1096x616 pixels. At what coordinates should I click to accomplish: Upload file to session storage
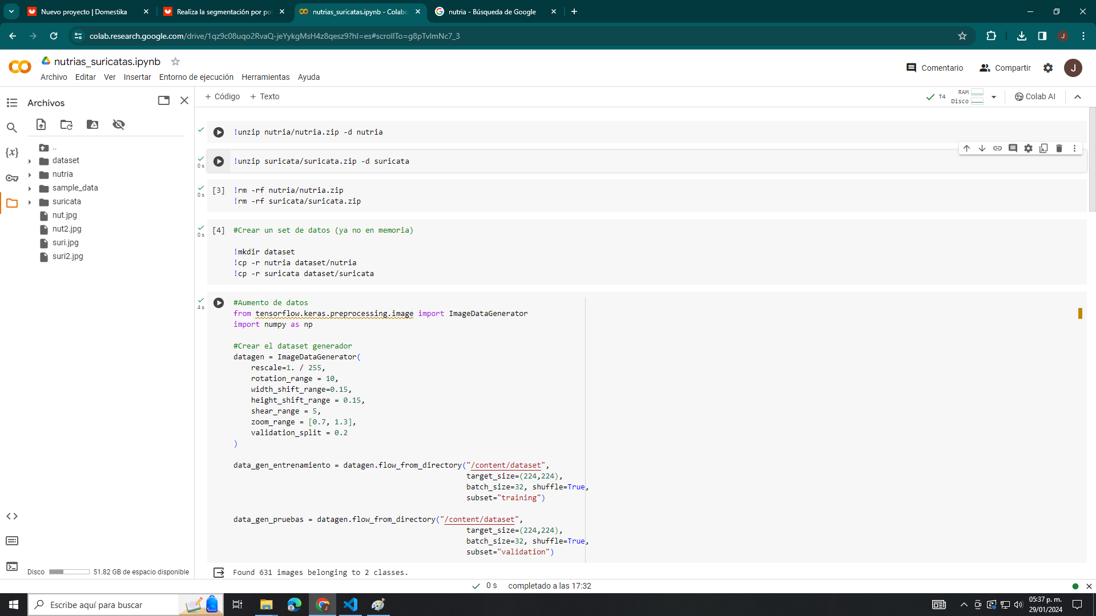41,124
